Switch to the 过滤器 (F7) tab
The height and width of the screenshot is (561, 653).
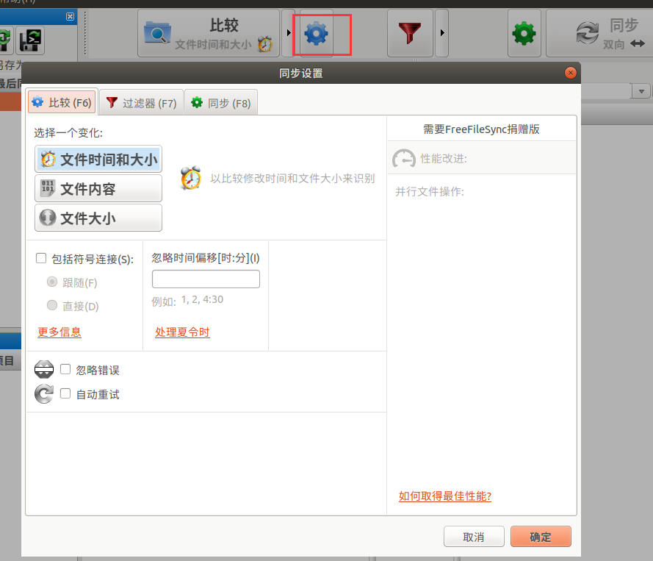coord(140,102)
